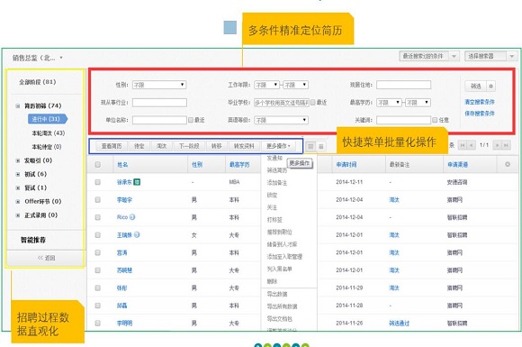
Task: Choose 导出所有数据 from more-actions menu
Action: click(x=282, y=306)
